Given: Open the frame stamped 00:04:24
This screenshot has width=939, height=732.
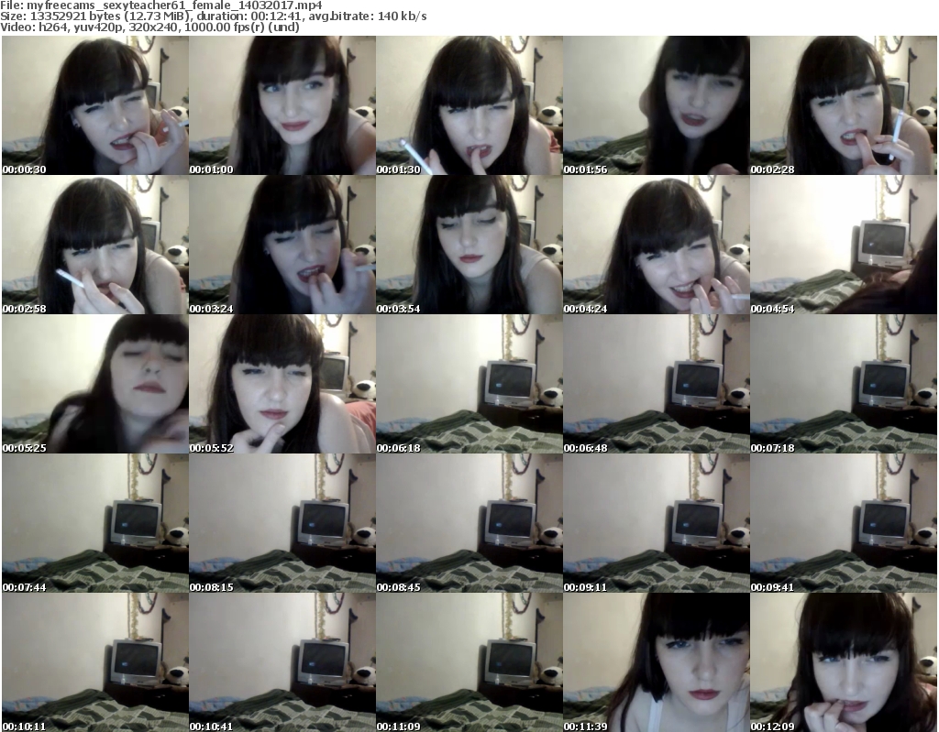Looking at the screenshot, I should pyautogui.click(x=657, y=245).
